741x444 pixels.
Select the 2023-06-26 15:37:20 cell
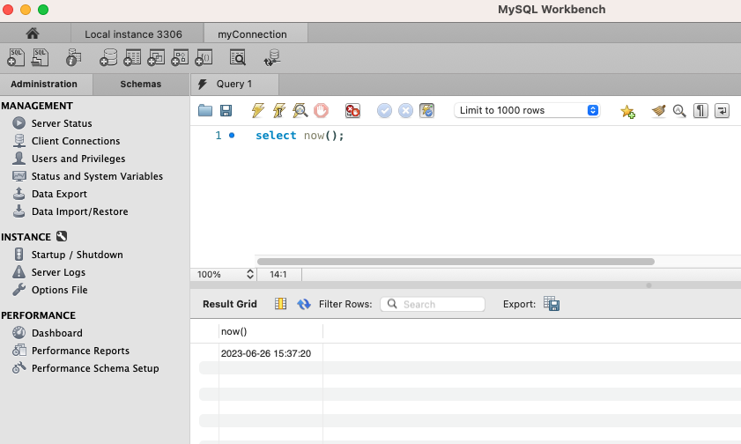pyautogui.click(x=270, y=353)
